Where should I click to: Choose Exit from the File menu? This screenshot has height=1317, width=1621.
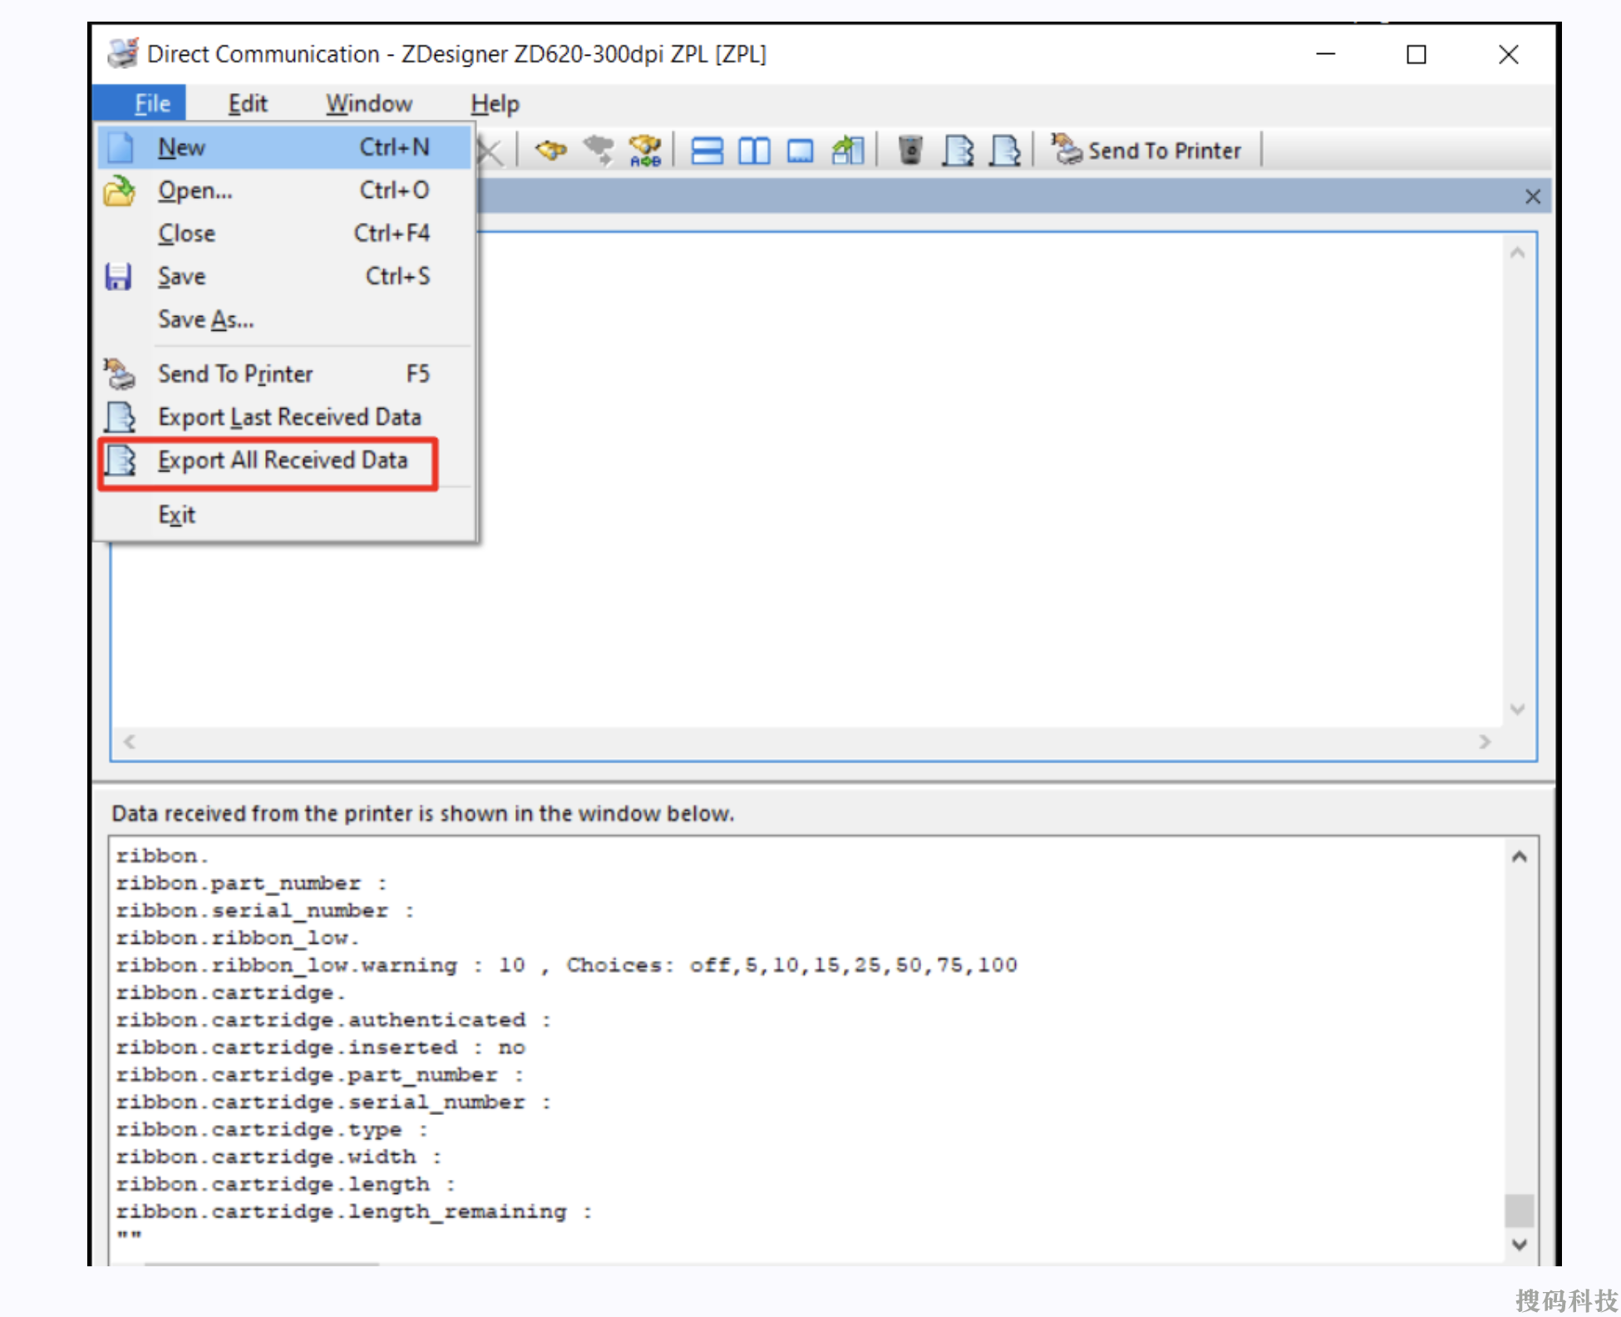coord(284,515)
